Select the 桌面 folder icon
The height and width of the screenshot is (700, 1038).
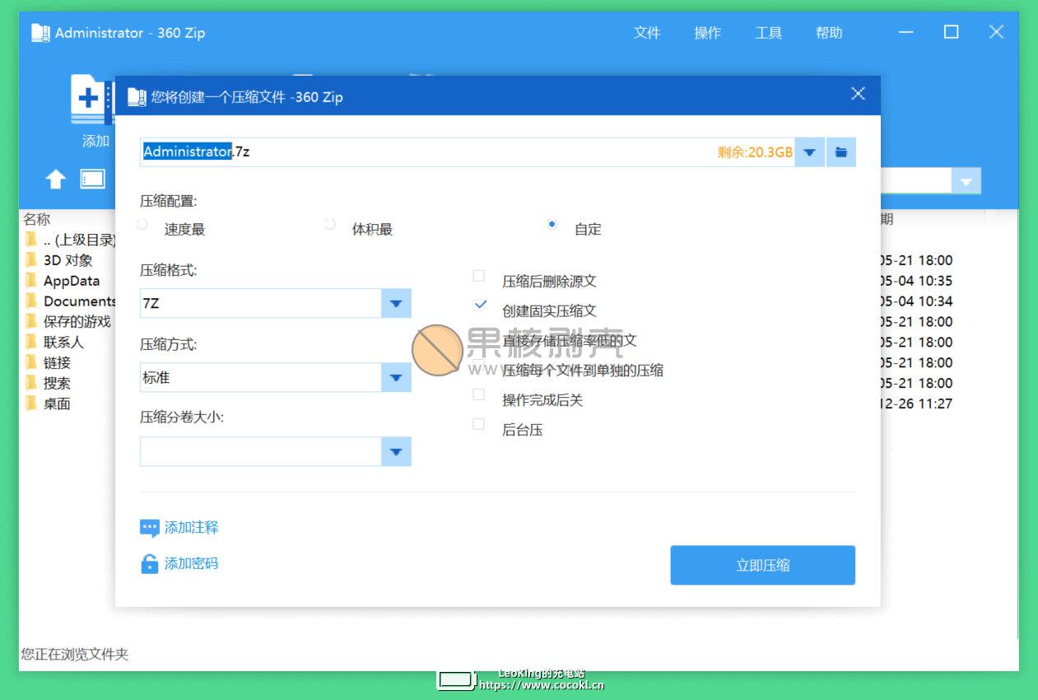point(31,404)
